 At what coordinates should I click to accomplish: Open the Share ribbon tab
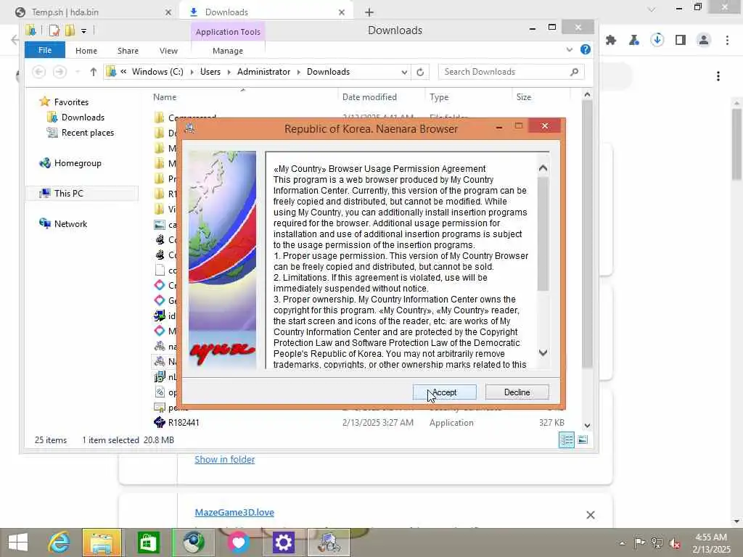pos(128,51)
